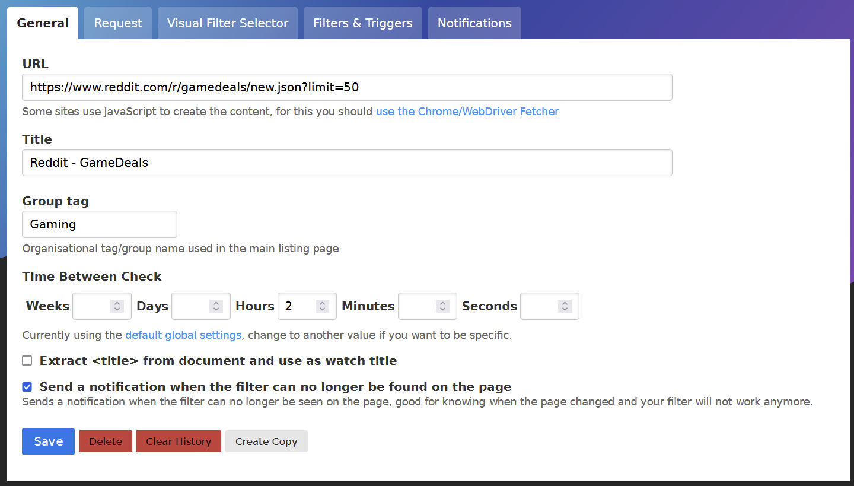Viewport: 854px width, 486px height.
Task: Use the Weeks spinner arrows
Action: tap(117, 306)
